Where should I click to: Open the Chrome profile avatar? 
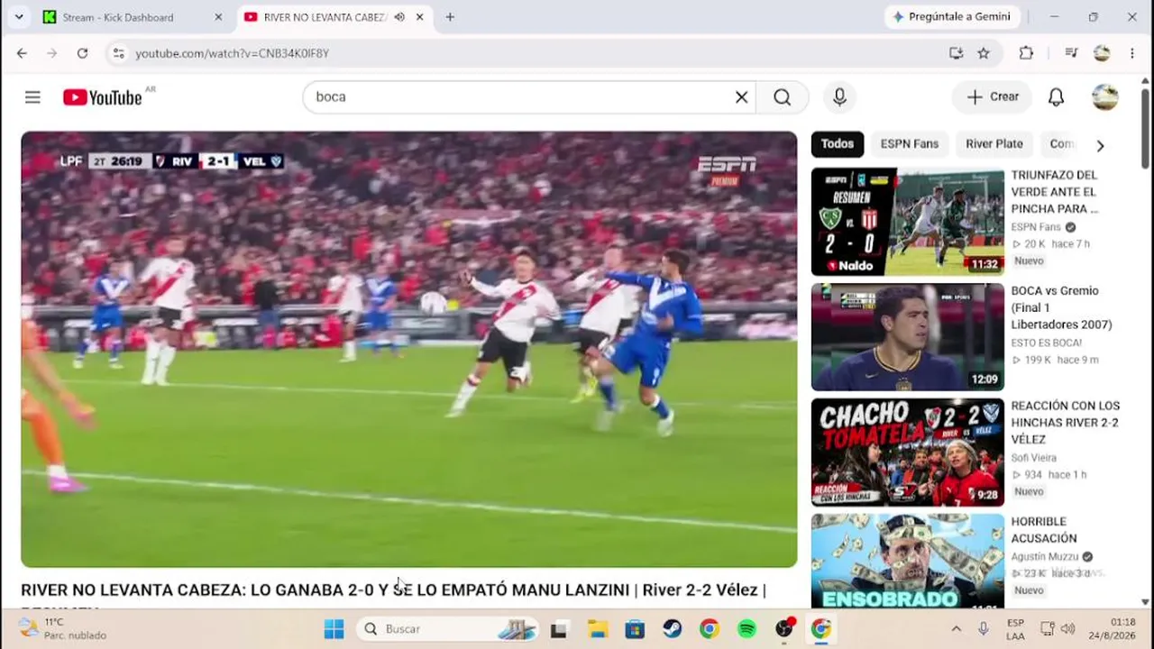[x=1102, y=53]
